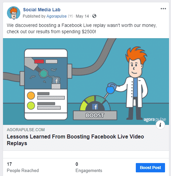Click the AGORAPULSE.COM domain label
171x176 pixels.
(26, 130)
